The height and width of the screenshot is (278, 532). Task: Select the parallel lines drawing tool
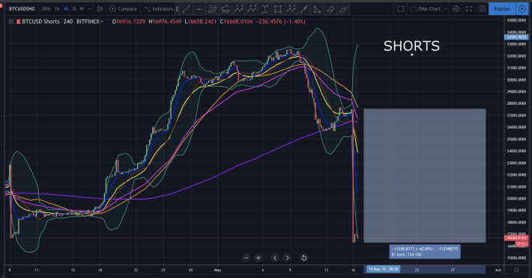212,9
